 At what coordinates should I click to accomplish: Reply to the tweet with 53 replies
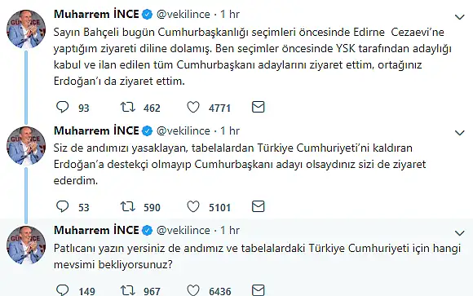[63, 206]
